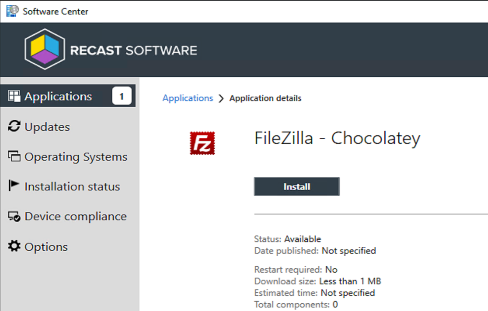Click the Applications count badge showing 1
Image resolution: width=488 pixels, height=311 pixels.
point(122,96)
